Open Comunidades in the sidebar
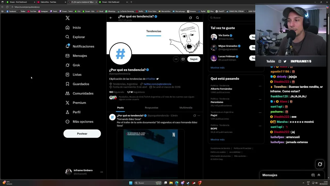The height and width of the screenshot is (186, 330). [x=79, y=93]
